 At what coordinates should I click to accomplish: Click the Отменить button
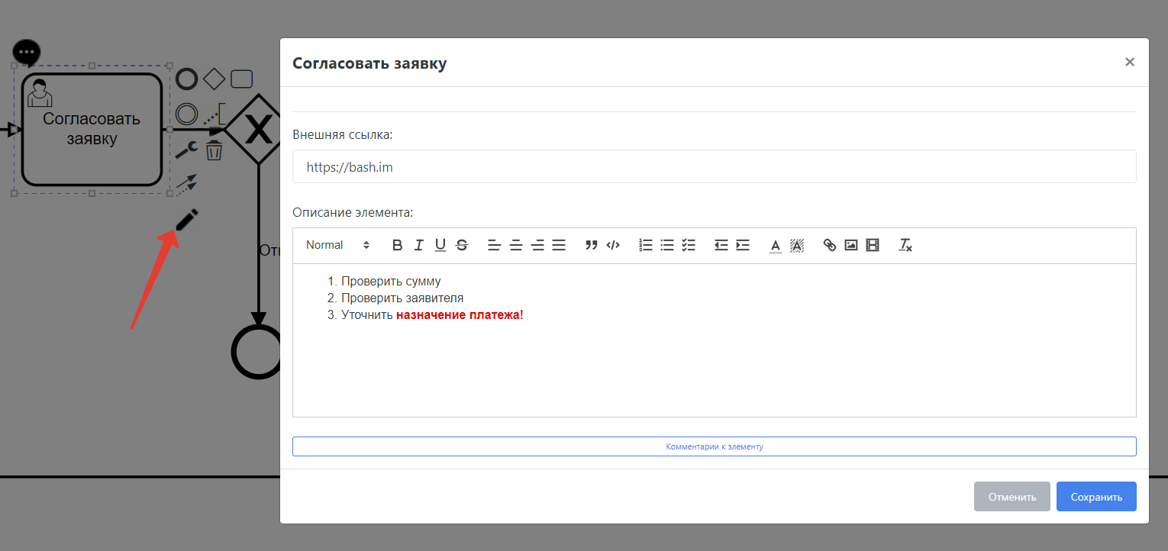point(1012,497)
